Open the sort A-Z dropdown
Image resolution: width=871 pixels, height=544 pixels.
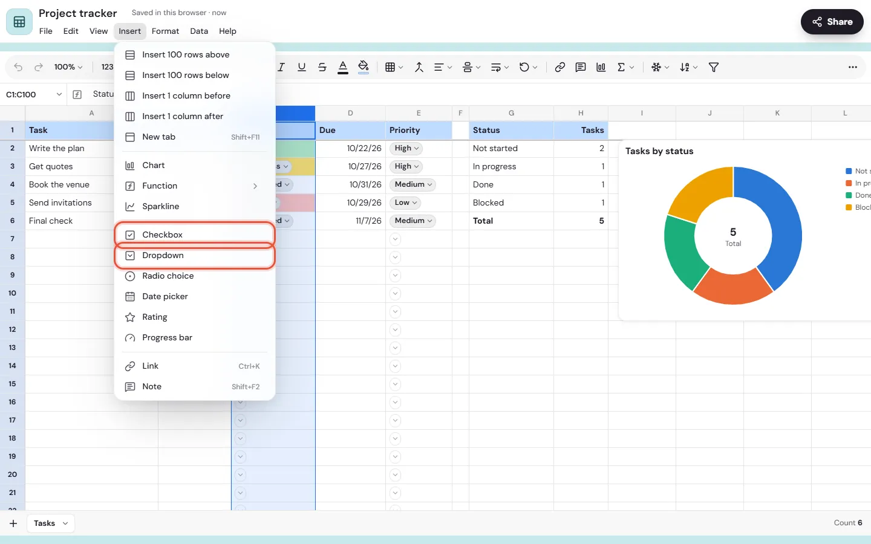coord(688,67)
